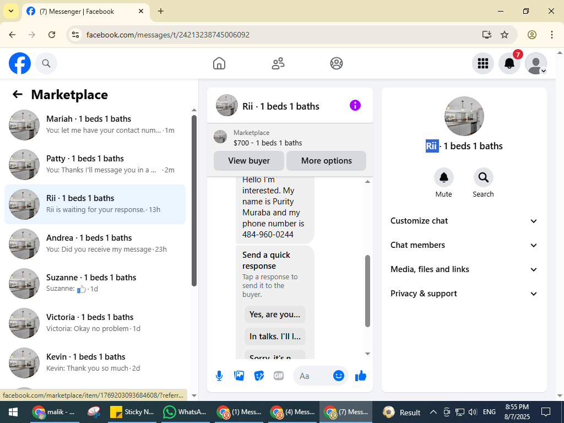This screenshot has height=423, width=564.
Task: Open the Facebook menu grid icon
Action: 482,63
